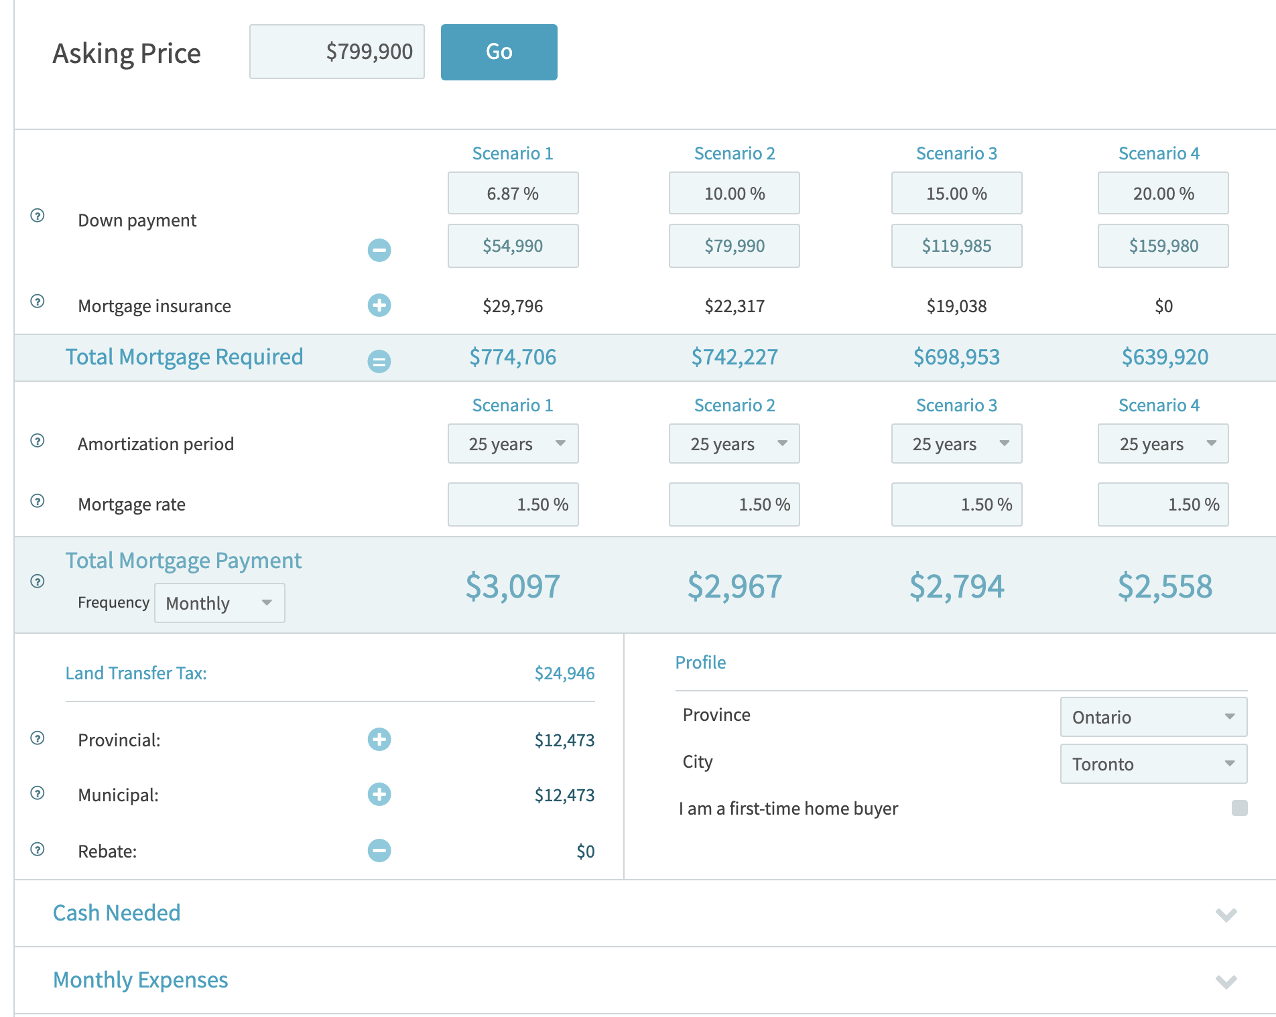Click the Total Mortgage Required minus icon
This screenshot has height=1017, width=1276.
(x=379, y=361)
